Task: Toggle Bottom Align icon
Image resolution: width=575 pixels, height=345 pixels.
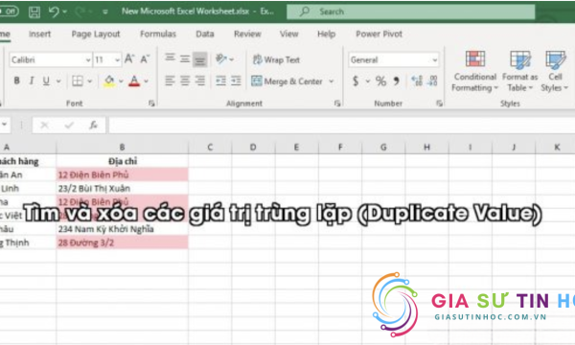Action: [x=200, y=59]
